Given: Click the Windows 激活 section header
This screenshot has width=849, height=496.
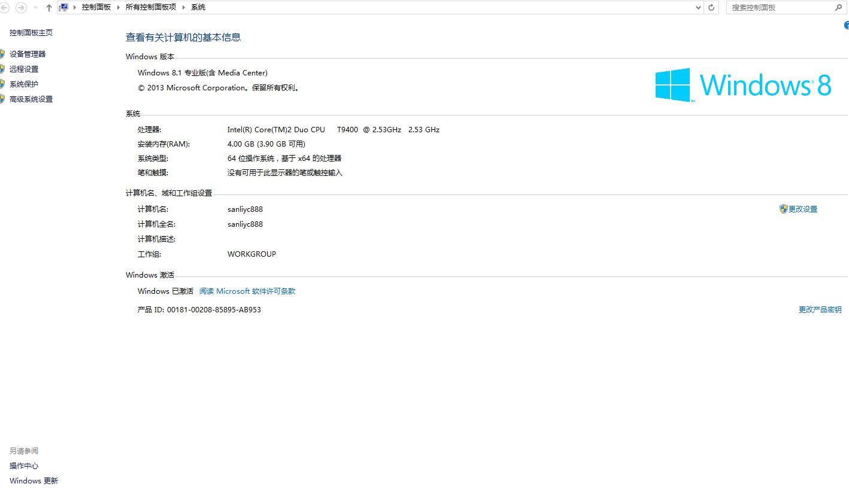Looking at the screenshot, I should point(150,275).
